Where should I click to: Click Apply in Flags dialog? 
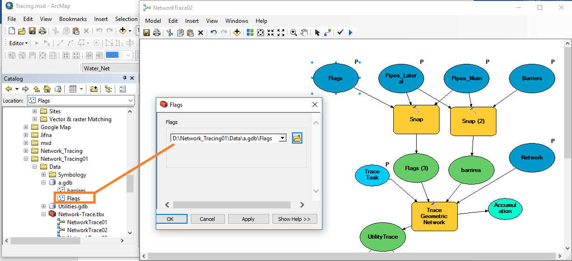pyautogui.click(x=248, y=219)
